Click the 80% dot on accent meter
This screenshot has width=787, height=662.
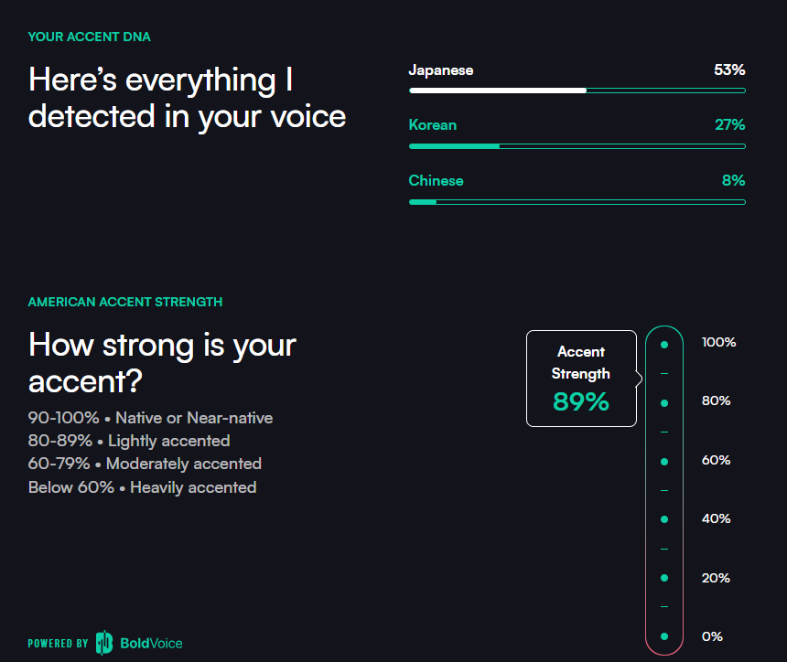point(664,402)
